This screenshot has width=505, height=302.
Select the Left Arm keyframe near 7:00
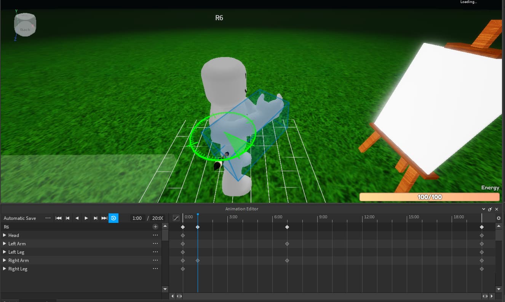(x=287, y=244)
